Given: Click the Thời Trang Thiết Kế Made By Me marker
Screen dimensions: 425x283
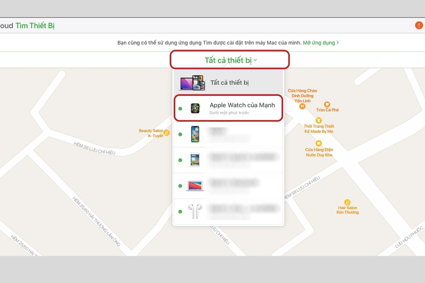Looking at the screenshot, I should click(x=319, y=120).
